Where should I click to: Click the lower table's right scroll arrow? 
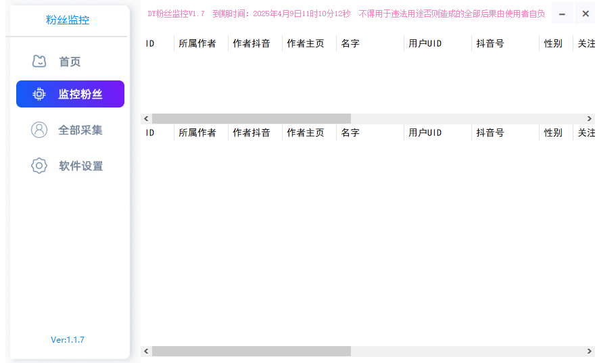point(590,352)
